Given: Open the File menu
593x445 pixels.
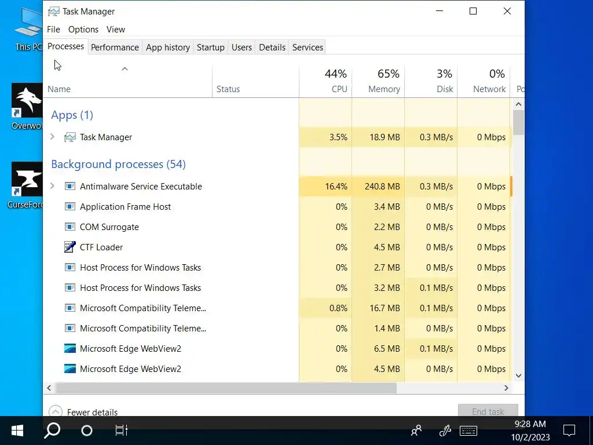Looking at the screenshot, I should [53, 30].
